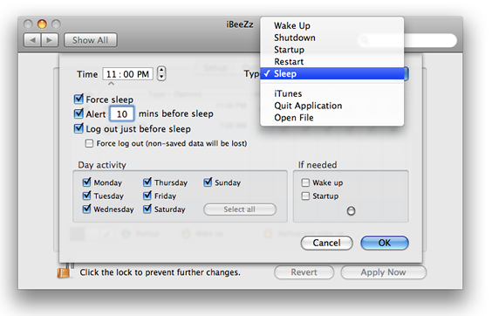Screen dimensions: 492x316
Task: Click the OK button
Action: coord(385,243)
